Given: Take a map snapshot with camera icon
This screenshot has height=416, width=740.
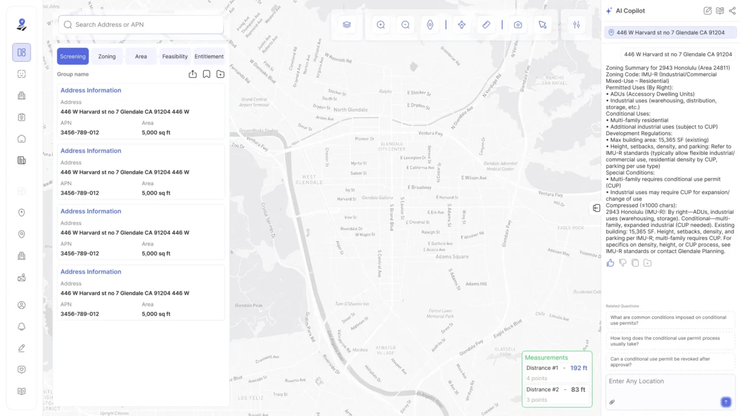Looking at the screenshot, I should [518, 25].
